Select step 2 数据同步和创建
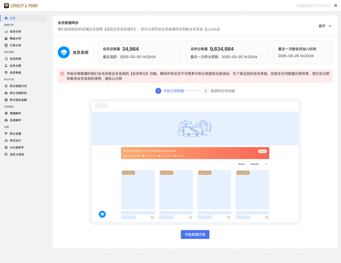Screen dimensions: 341x263 (219, 91)
